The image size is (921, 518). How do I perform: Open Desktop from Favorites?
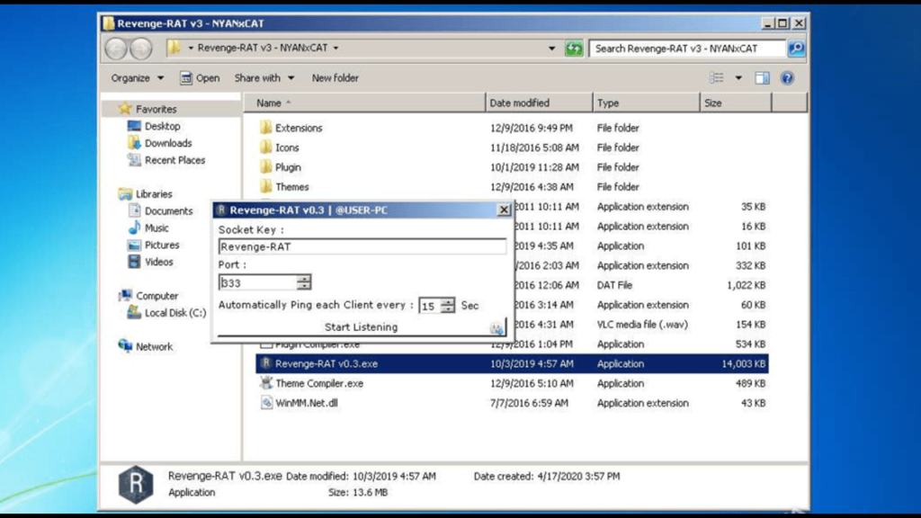tap(162, 126)
